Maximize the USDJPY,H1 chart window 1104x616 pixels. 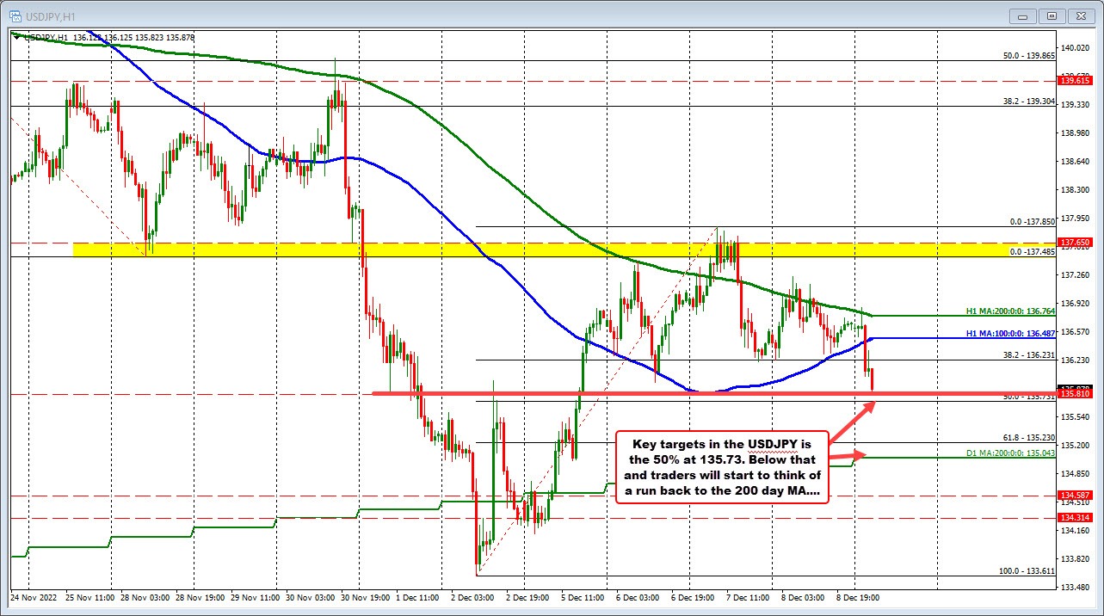pyautogui.click(x=1052, y=15)
